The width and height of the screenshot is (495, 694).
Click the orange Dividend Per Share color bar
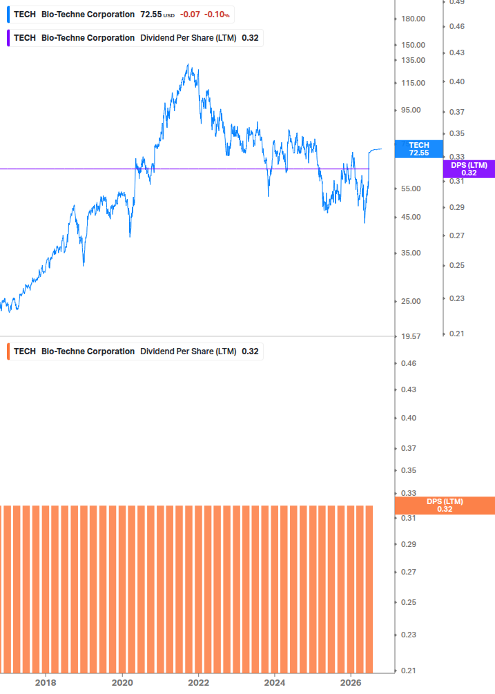[8, 351]
